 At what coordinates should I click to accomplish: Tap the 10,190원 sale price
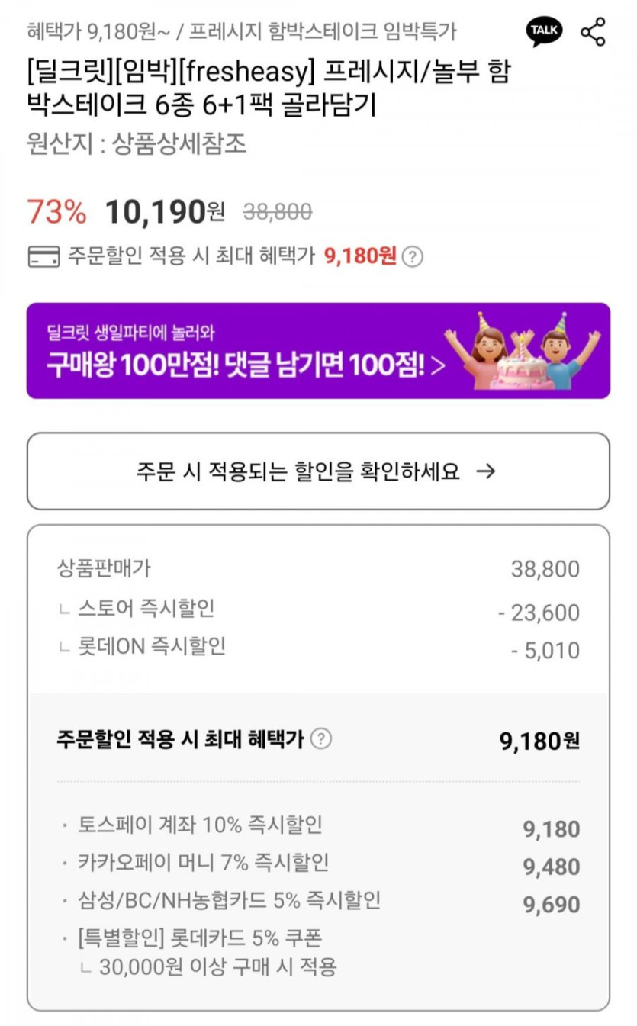[164, 212]
